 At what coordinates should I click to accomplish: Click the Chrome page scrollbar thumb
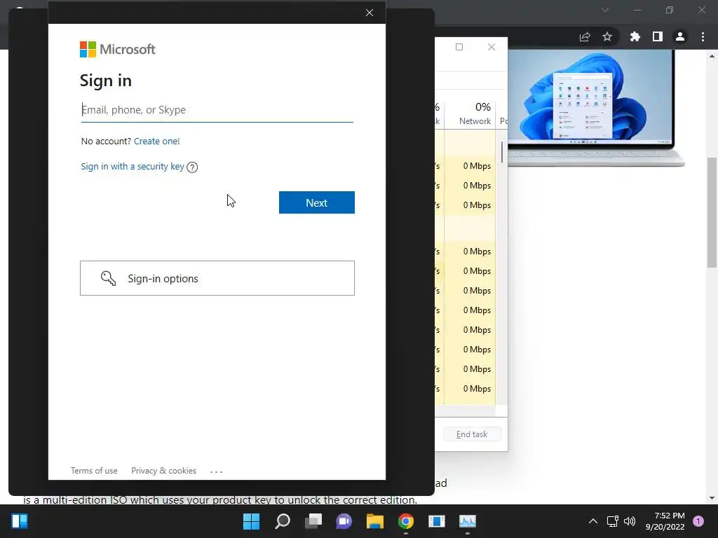coord(712,212)
